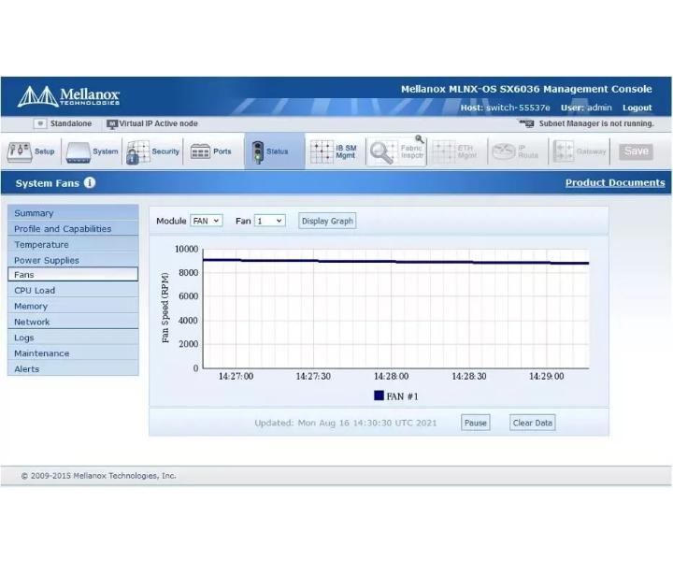This screenshot has height=561, width=673.
Task: Click the FAN #1 legend color swatch
Action: point(379,396)
